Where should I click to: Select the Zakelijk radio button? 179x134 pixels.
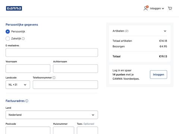tap(8, 39)
